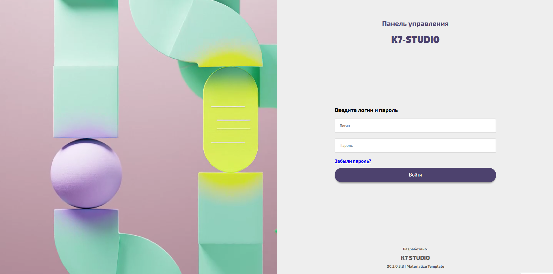Viewport: 553px width, 274px height.
Task: Click the purple sphere in the artwork
Action: click(86, 174)
